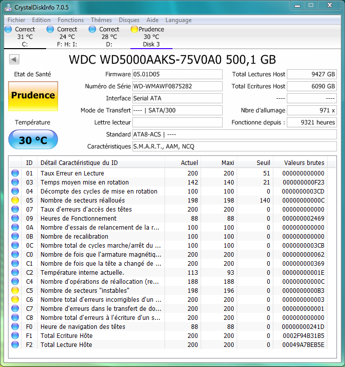This screenshot has width=345, height=367.
Task: Select row Heure de navigation des têtes
Action: (x=168, y=326)
